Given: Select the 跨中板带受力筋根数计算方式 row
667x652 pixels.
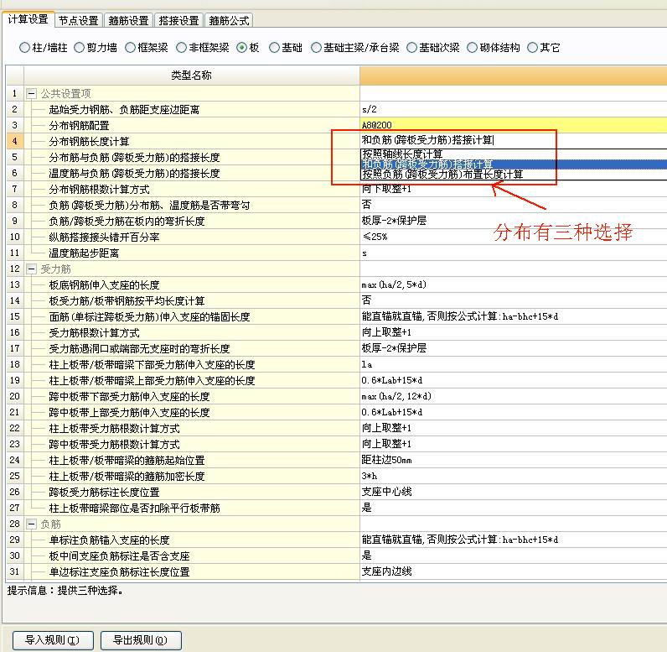Looking at the screenshot, I should [x=191, y=444].
